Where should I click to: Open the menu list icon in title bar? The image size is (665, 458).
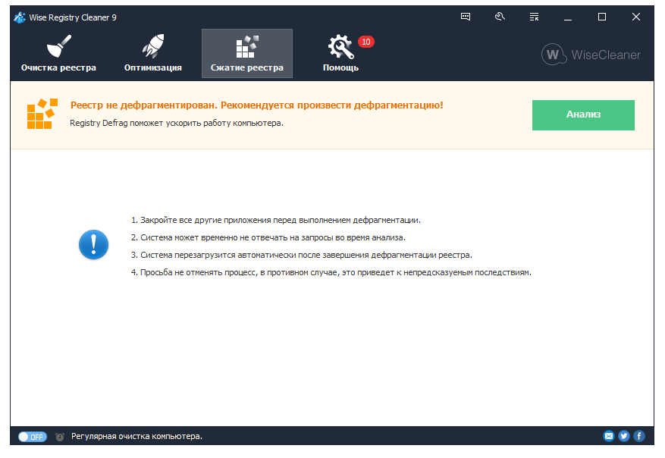534,17
